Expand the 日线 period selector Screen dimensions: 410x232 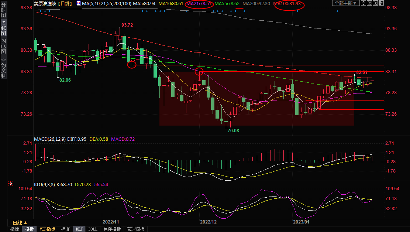[x=20, y=223]
